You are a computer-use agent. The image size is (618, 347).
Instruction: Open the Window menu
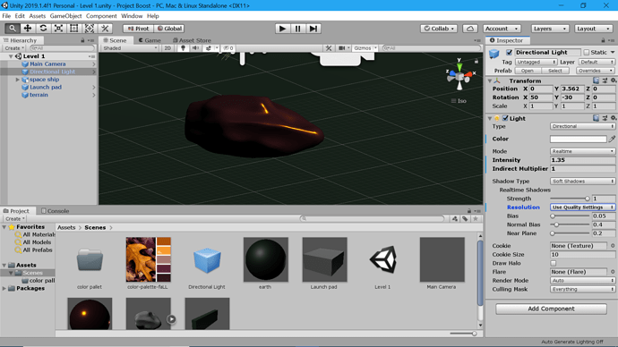pyautogui.click(x=132, y=16)
